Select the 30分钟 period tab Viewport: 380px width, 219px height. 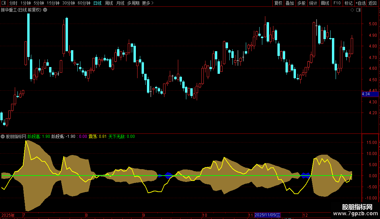pyautogui.click(x=69, y=3)
